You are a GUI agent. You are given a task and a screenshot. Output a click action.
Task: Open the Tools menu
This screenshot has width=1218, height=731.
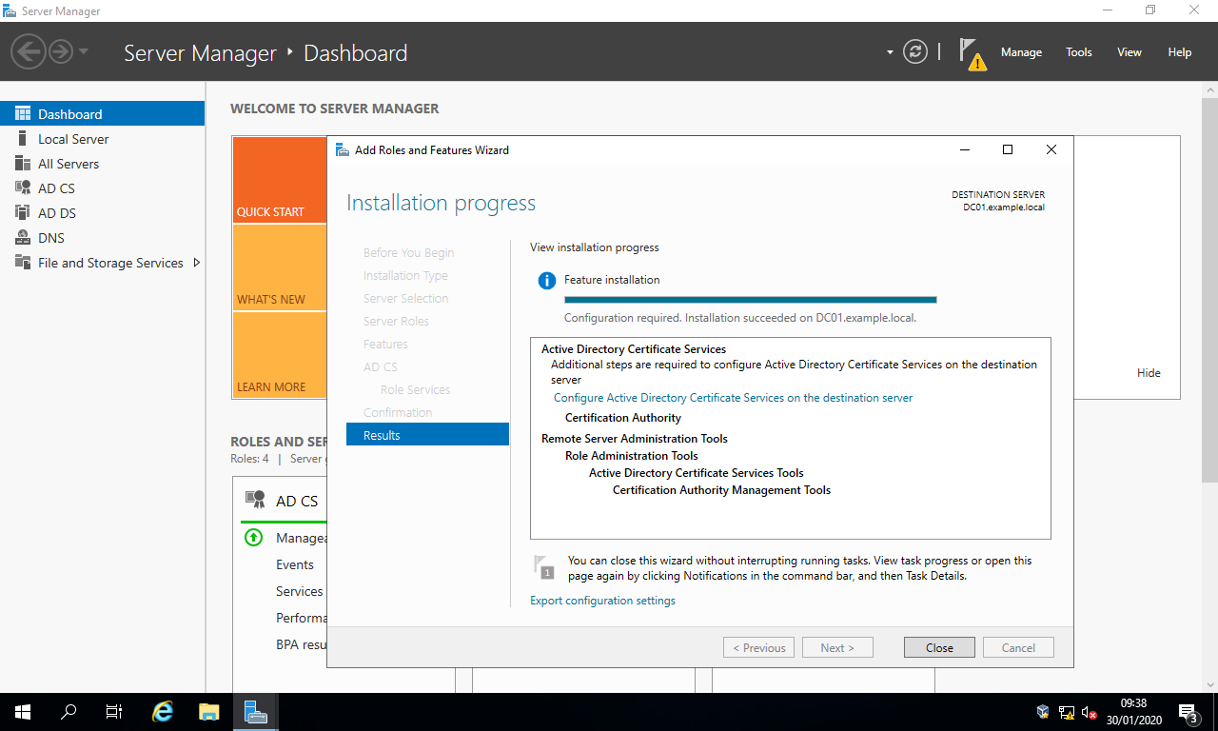1078,52
